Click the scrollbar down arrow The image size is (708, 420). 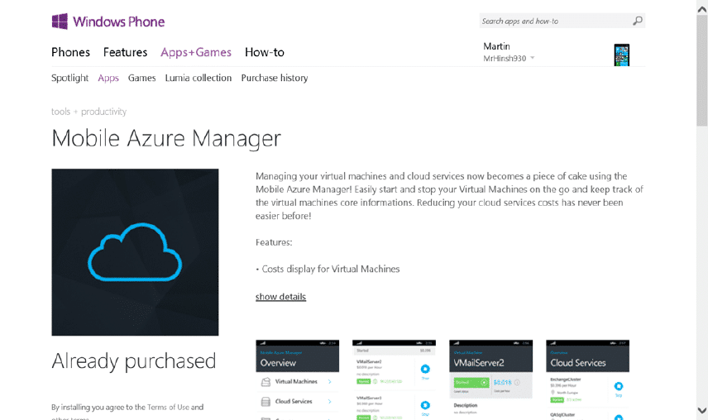[x=702, y=410]
